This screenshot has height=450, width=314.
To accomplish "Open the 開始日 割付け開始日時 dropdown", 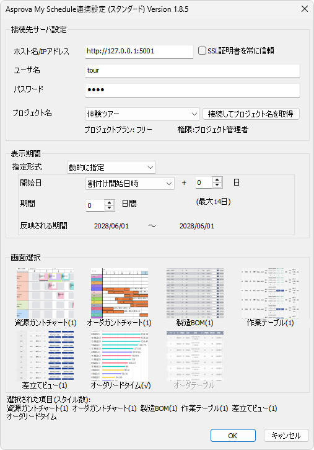I will (x=130, y=183).
